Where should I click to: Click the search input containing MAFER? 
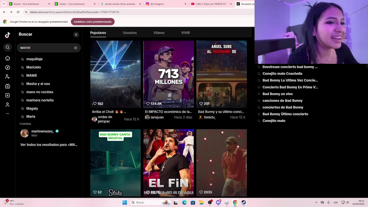coord(49,48)
